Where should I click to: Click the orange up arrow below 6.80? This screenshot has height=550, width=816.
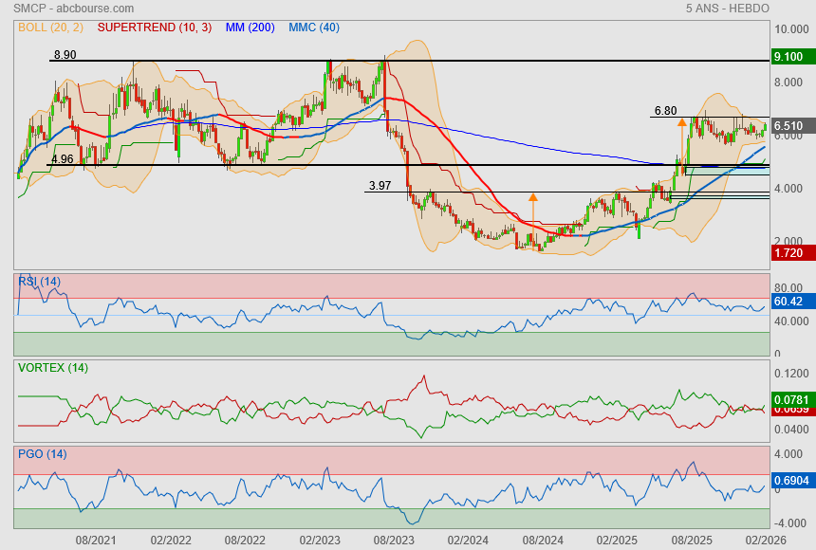click(681, 122)
